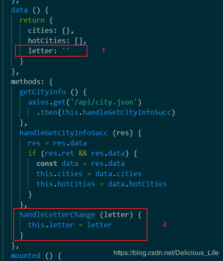Click the cities: {} property line
The image size is (223, 261).
(x=51, y=31)
